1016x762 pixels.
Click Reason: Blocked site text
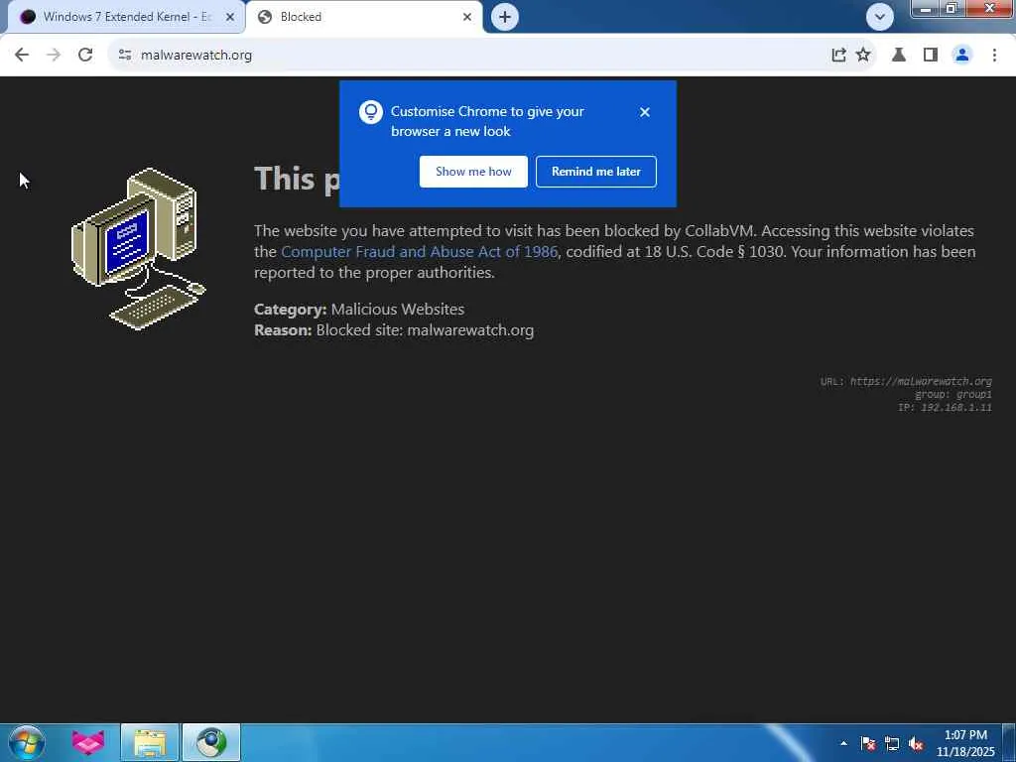pos(394,329)
